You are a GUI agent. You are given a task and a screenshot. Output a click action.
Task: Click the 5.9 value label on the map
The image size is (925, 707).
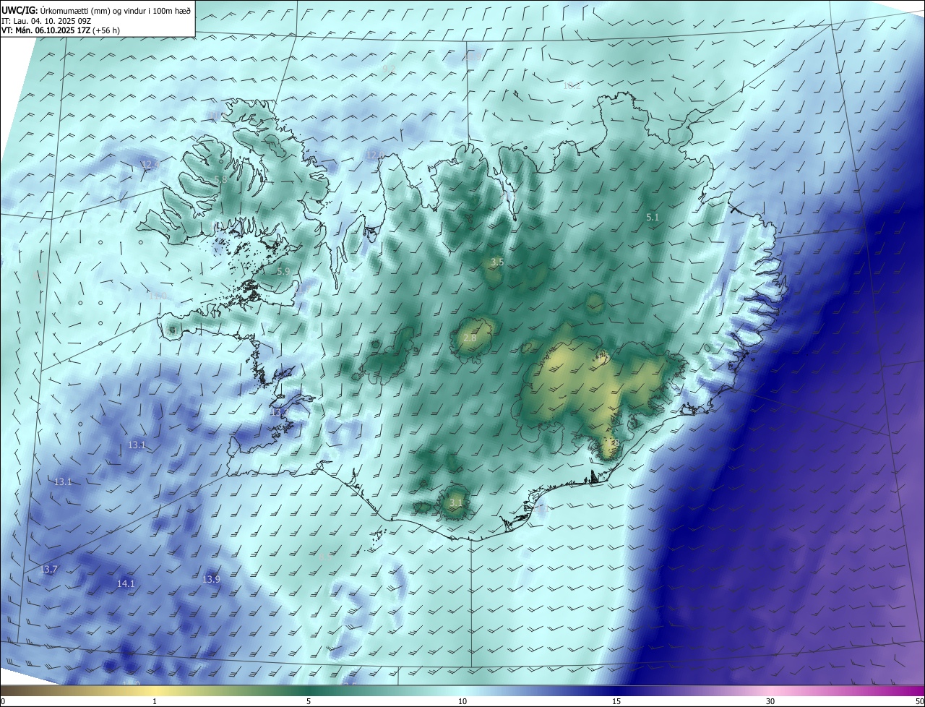pos(283,271)
